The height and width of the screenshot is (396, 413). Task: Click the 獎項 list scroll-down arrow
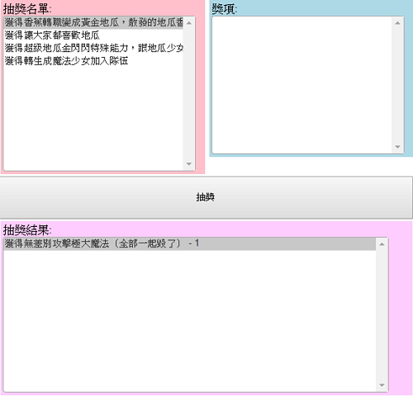tap(397, 147)
